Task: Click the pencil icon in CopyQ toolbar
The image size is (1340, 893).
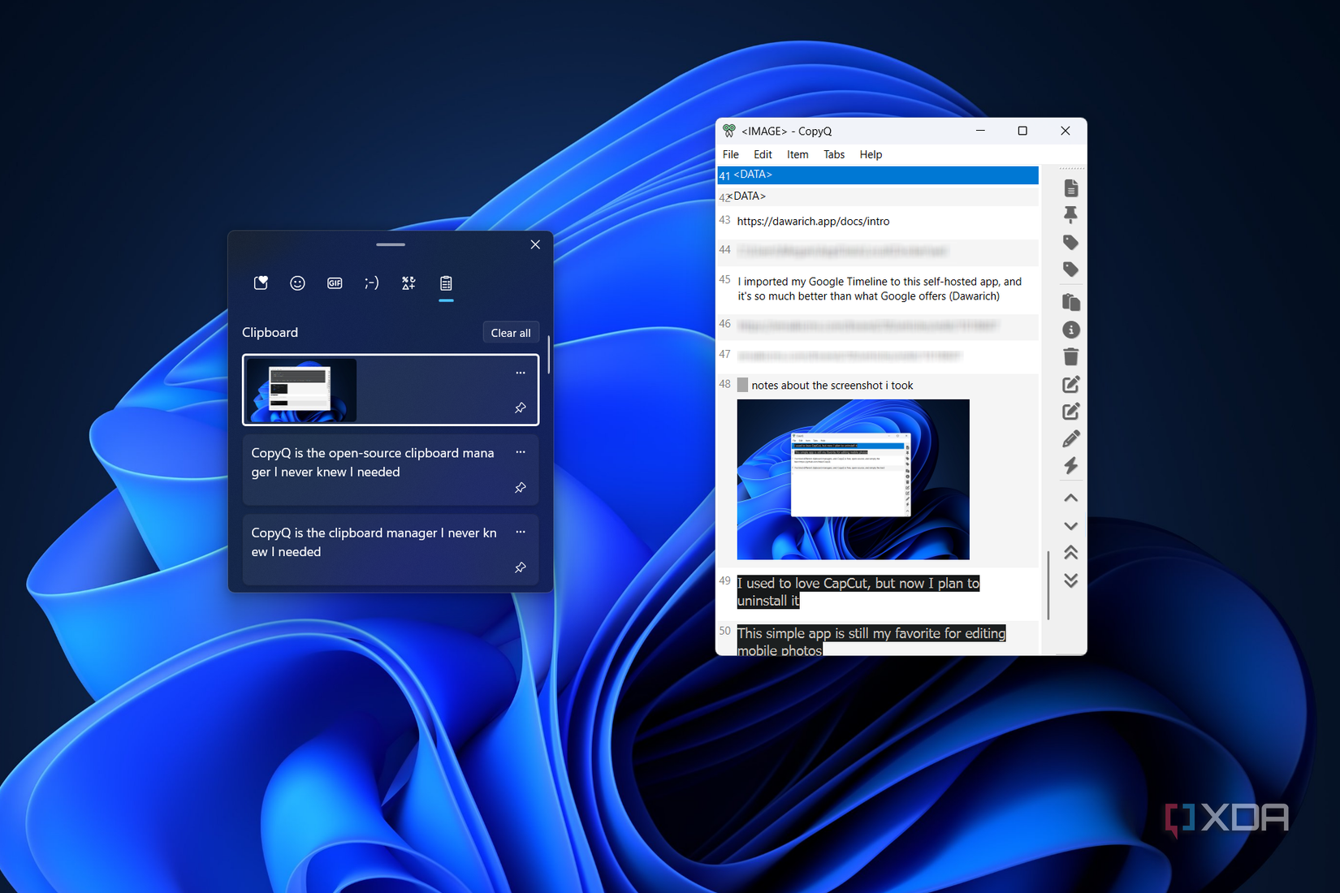Action: click(1070, 439)
